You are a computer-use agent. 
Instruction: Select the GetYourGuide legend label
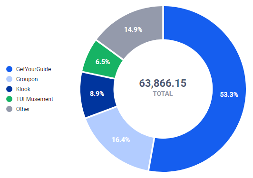34,69
